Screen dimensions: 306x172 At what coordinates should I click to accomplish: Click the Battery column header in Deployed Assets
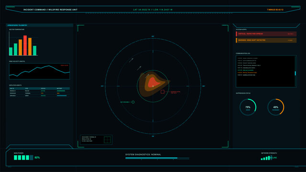59,89
